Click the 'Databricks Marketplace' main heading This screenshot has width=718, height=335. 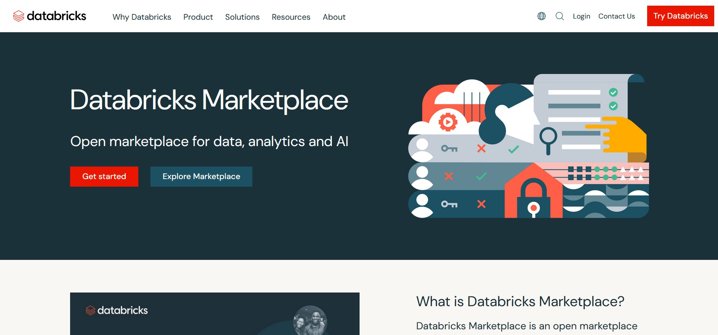tap(209, 100)
